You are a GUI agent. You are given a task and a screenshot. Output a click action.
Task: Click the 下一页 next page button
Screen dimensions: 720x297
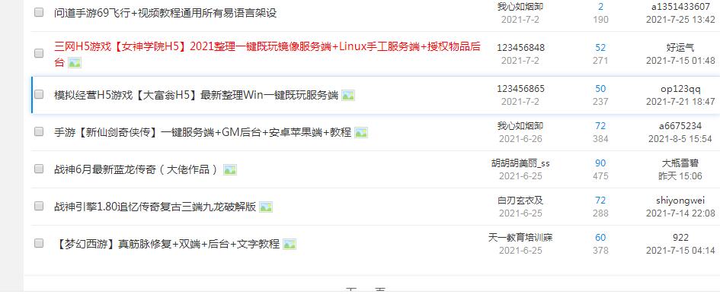coord(366,290)
